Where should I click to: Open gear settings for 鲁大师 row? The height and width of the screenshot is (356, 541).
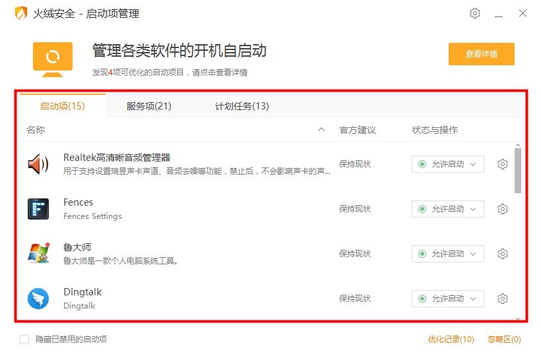pyautogui.click(x=502, y=254)
